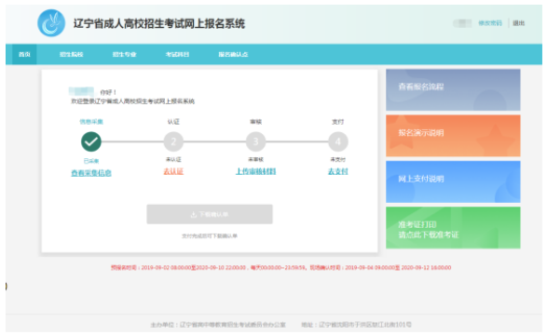The image size is (547, 335).
Task: Click the grey 下载确认单 button
Action: (x=210, y=214)
